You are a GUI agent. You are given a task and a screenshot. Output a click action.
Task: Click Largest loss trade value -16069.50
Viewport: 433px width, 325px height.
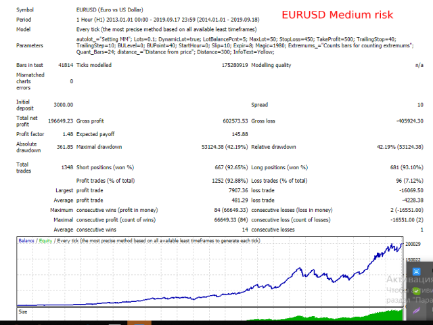(411, 191)
